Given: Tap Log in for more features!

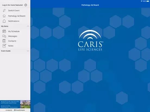Looking at the screenshot, I should click(12, 5).
